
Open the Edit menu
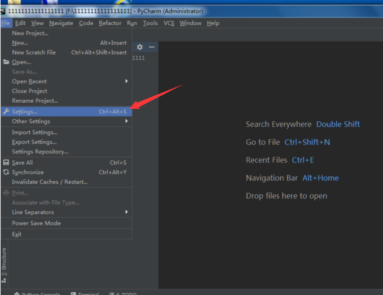pyautogui.click(x=20, y=23)
